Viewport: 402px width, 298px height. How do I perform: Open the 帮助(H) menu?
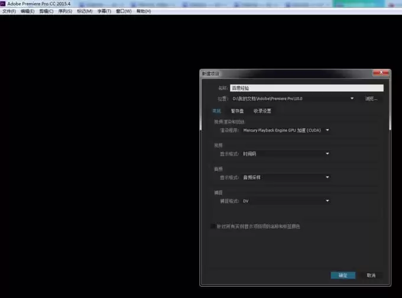pyautogui.click(x=143, y=11)
